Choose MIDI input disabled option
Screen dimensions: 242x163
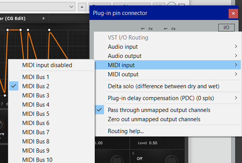point(47,65)
